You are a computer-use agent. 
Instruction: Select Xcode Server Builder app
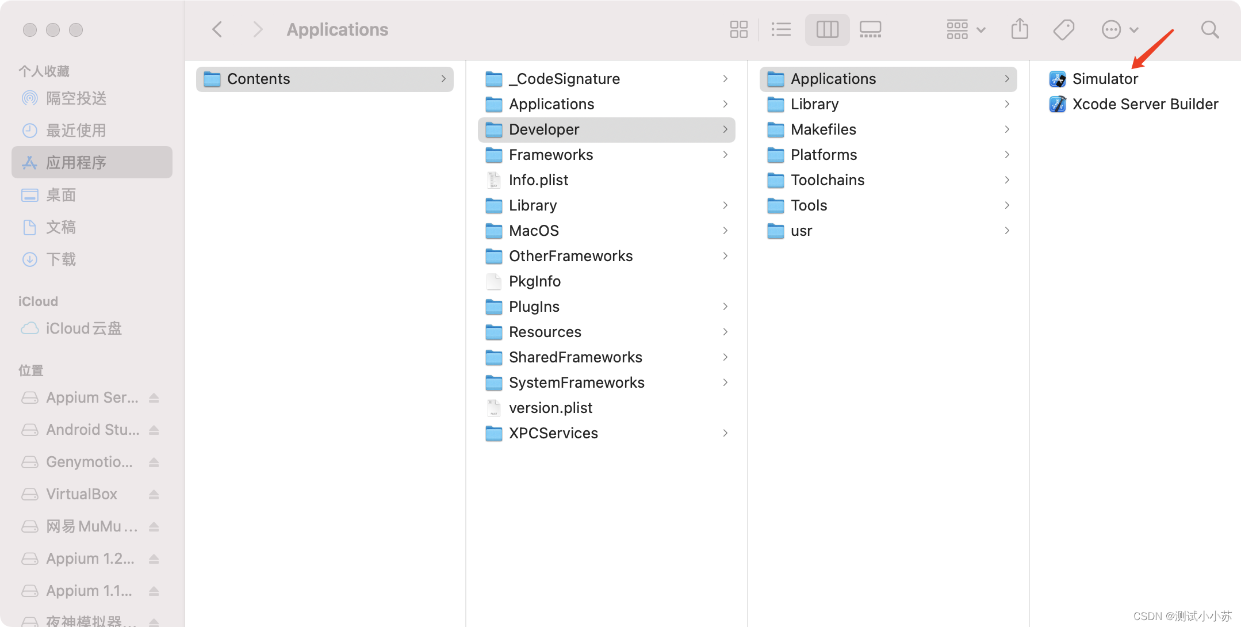pyautogui.click(x=1144, y=104)
